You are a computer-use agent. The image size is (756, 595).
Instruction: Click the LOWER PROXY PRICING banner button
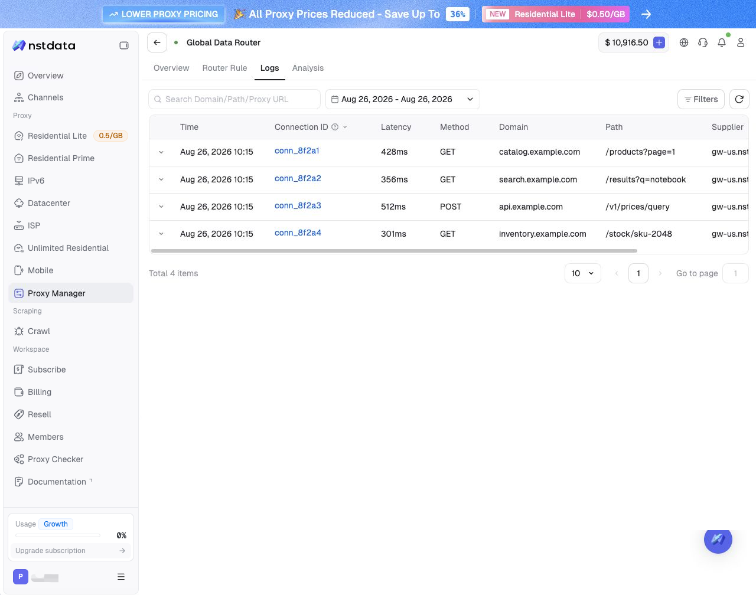click(x=164, y=14)
